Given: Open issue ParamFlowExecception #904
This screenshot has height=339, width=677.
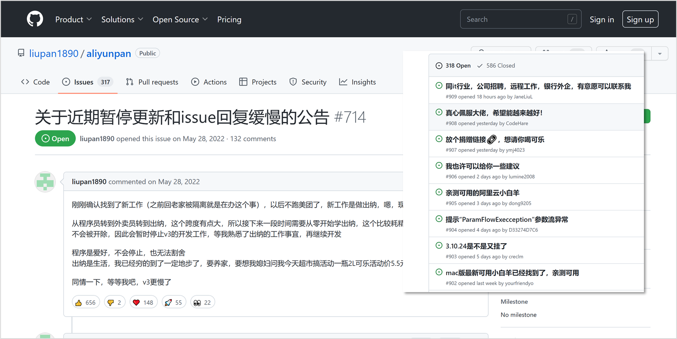Looking at the screenshot, I should coord(507,219).
